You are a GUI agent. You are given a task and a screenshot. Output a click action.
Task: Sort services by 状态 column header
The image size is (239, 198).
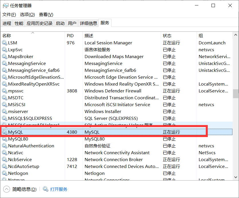pyautogui.click(x=179, y=35)
